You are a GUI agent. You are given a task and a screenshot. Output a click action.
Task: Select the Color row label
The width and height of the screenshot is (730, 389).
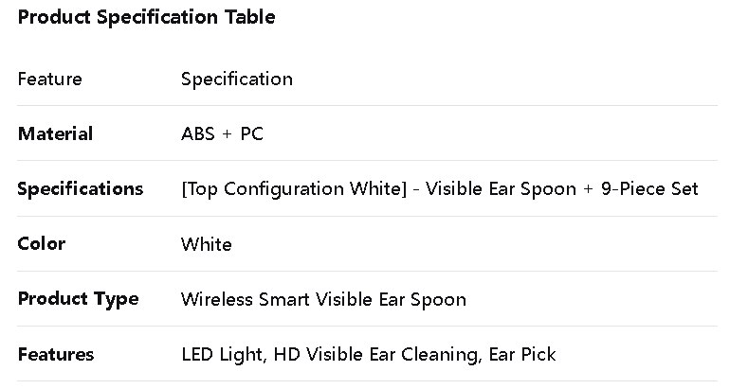[41, 243]
